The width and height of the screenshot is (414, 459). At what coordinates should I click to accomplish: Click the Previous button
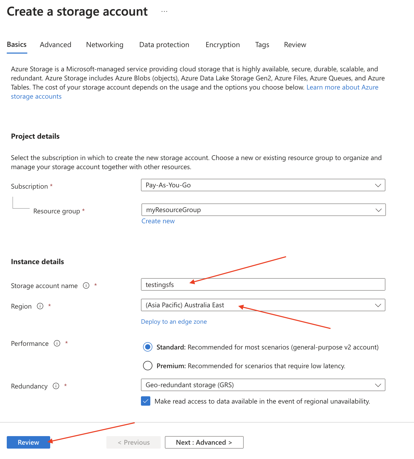133,442
